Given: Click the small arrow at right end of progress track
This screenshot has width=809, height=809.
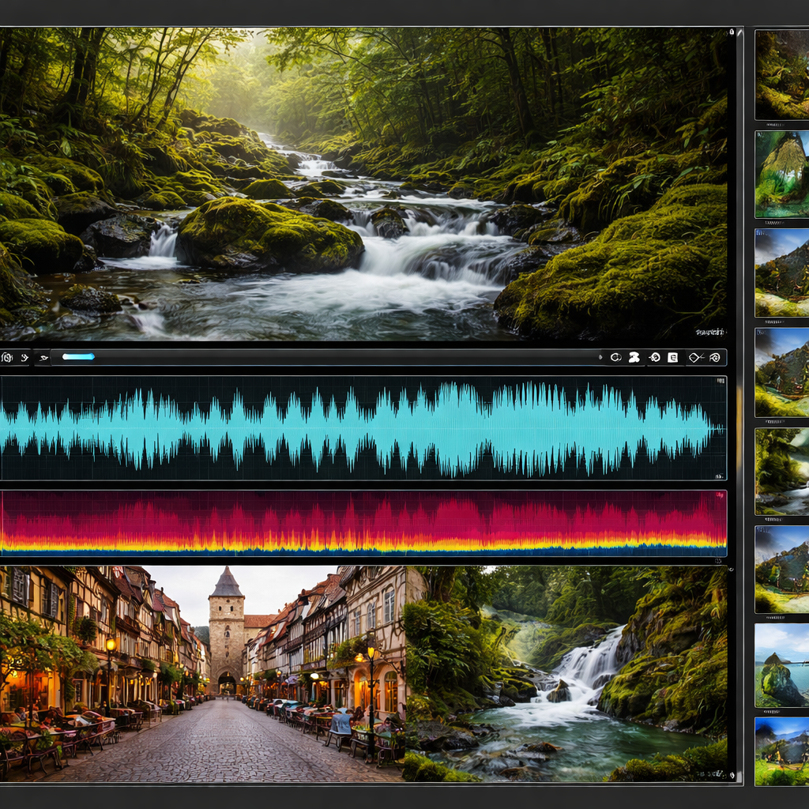Looking at the screenshot, I should 600,358.
